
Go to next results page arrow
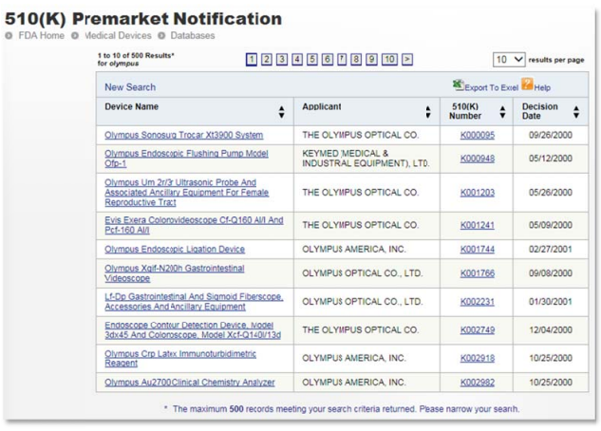pos(407,59)
